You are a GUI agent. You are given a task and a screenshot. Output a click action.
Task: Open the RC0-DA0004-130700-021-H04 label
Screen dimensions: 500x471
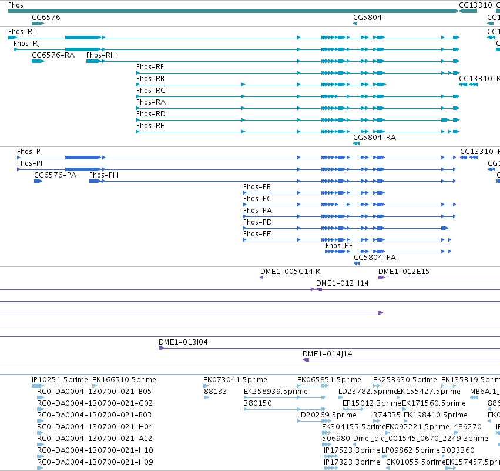click(x=95, y=427)
